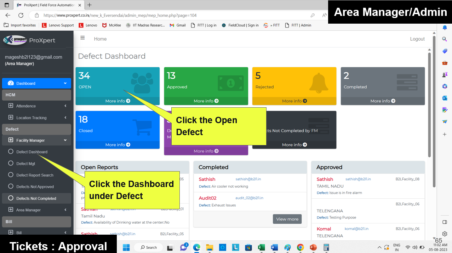452x253 pixels.
Task: Click the bell icon on Rejected card
Action: click(321, 83)
